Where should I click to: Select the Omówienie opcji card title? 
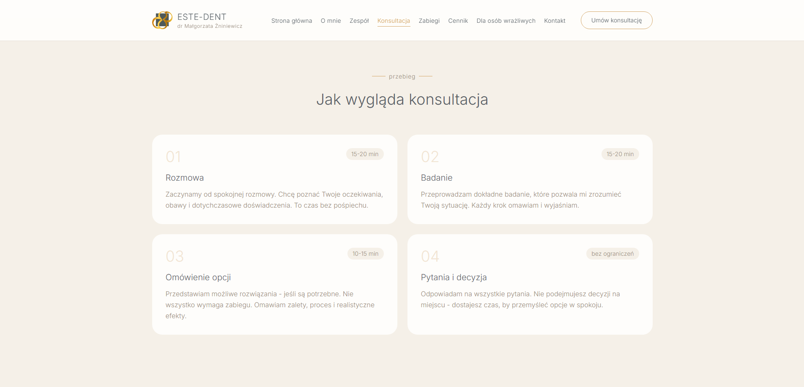(198, 277)
